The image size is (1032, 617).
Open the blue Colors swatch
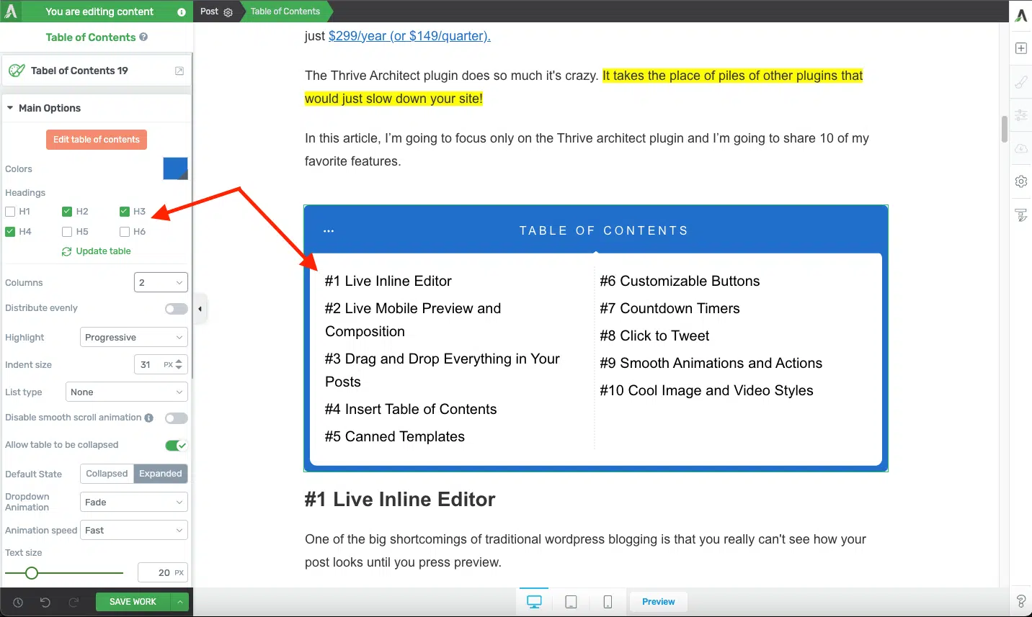coord(175,168)
